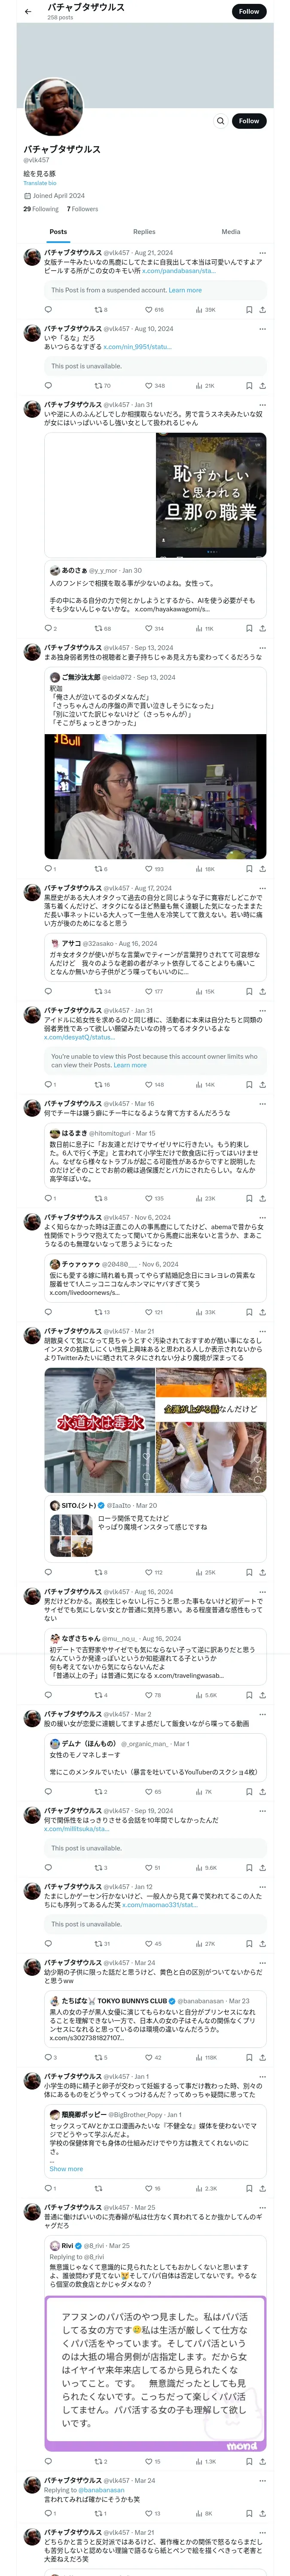Screen dimensions: 290x2576
Task: Share the Aug 21, 2024 post
Action: [x=262, y=310]
